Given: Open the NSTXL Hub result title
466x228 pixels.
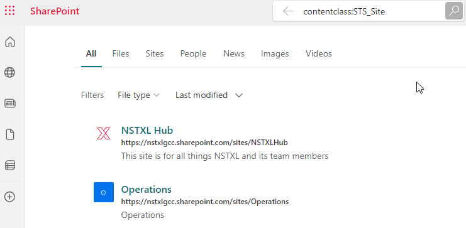Looking at the screenshot, I should point(147,130).
